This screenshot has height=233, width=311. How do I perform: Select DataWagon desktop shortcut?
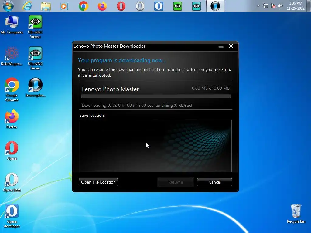(12, 56)
